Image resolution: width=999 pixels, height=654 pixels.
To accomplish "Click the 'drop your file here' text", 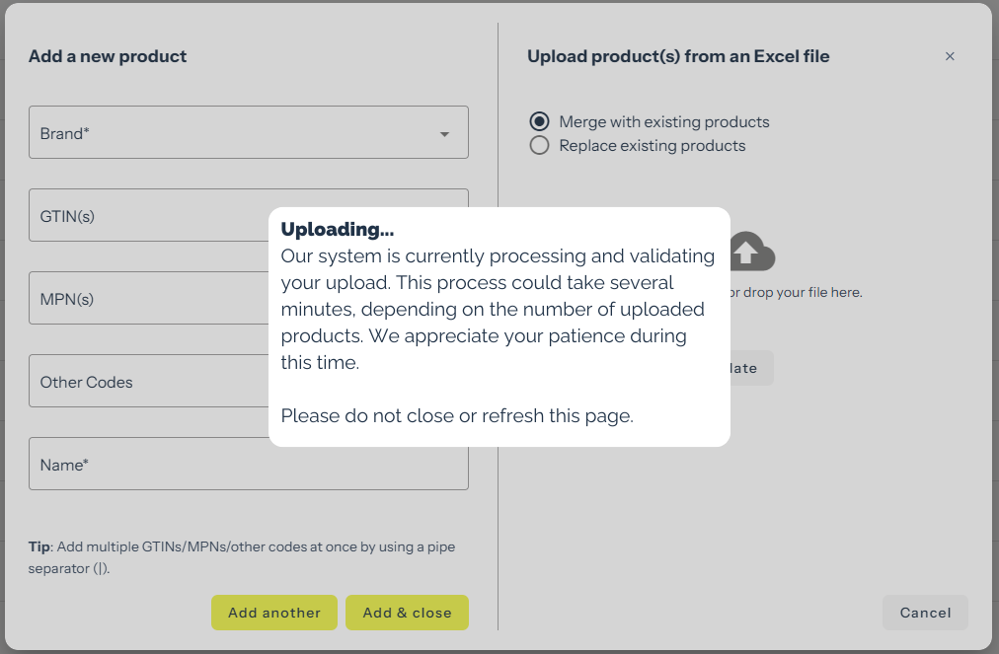I will [796, 293].
